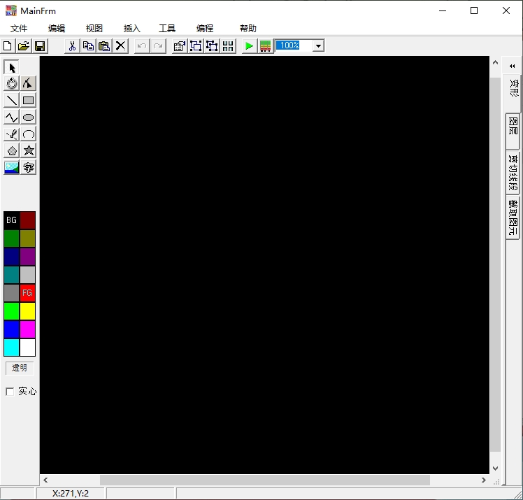Open the 100% zoom dropdown
Image resolution: width=523 pixels, height=500 pixels.
318,46
